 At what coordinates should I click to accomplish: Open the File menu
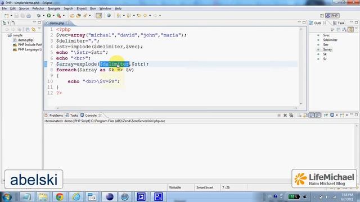[4, 8]
